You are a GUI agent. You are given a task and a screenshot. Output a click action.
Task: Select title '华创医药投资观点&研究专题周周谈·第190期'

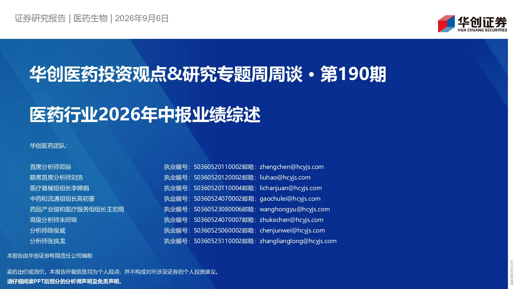tap(208, 74)
